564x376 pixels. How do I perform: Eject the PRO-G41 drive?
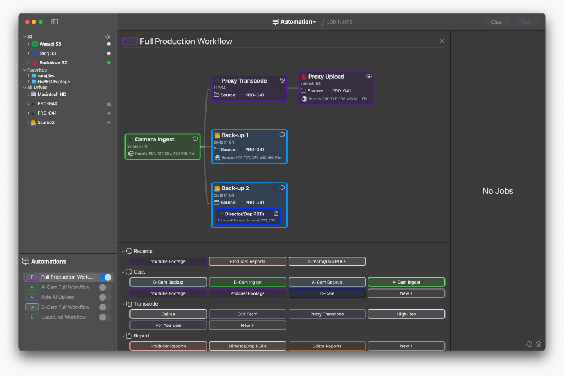(x=109, y=113)
